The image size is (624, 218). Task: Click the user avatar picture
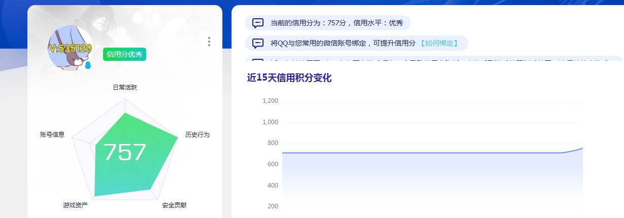[70, 48]
